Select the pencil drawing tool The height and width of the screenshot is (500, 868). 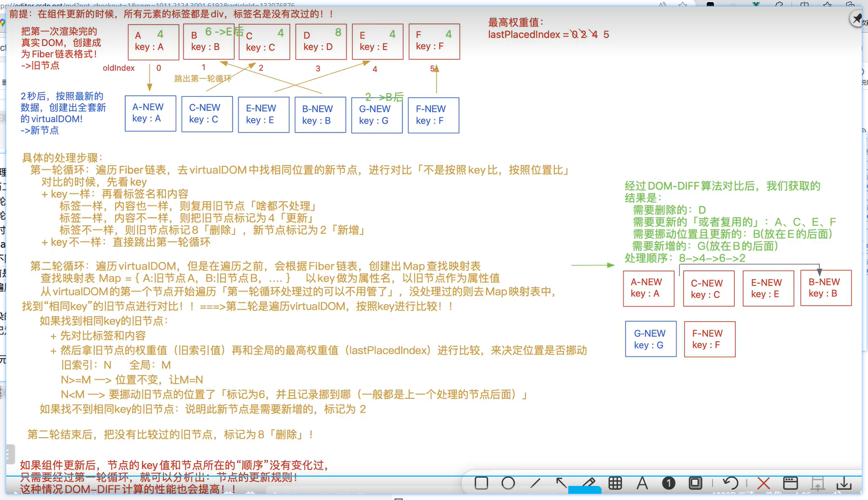[589, 483]
